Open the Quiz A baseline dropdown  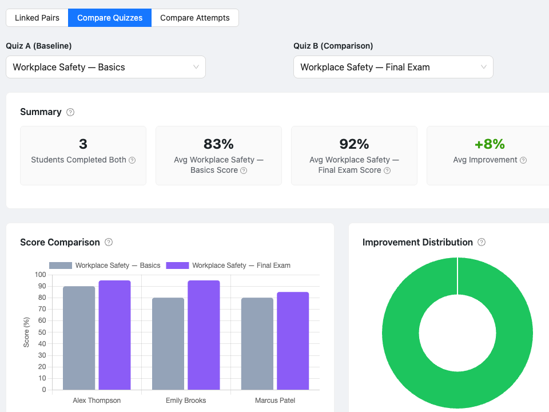(106, 67)
